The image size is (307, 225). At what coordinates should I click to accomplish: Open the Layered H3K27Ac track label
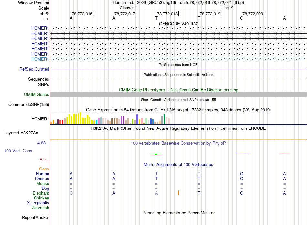[x=21, y=133]
